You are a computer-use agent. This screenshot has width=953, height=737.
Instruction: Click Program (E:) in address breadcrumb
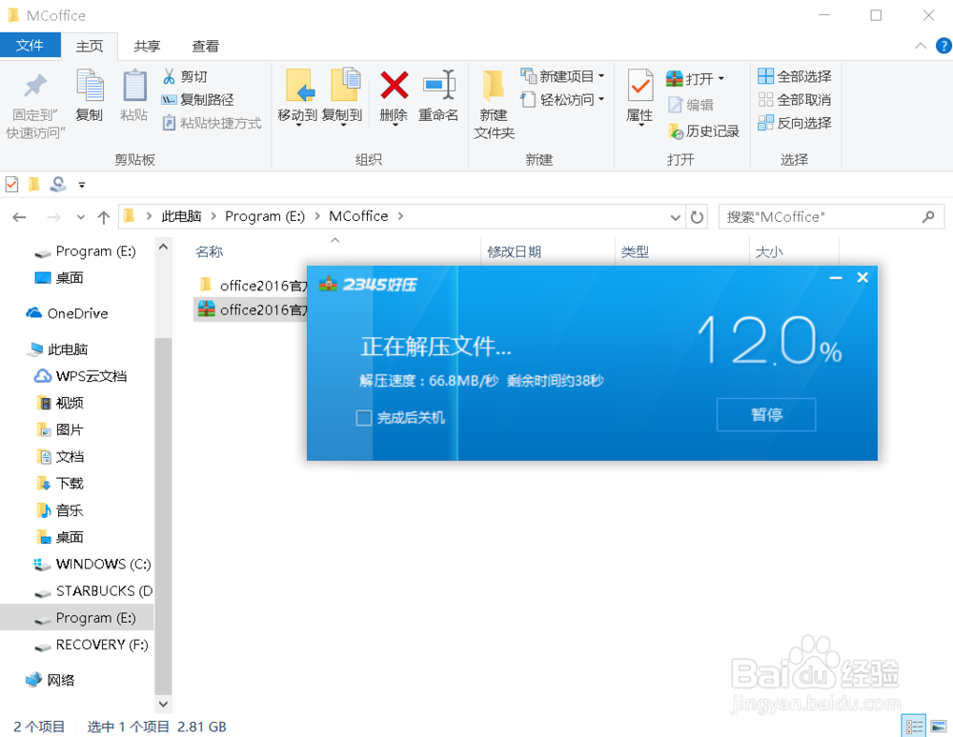click(x=264, y=216)
